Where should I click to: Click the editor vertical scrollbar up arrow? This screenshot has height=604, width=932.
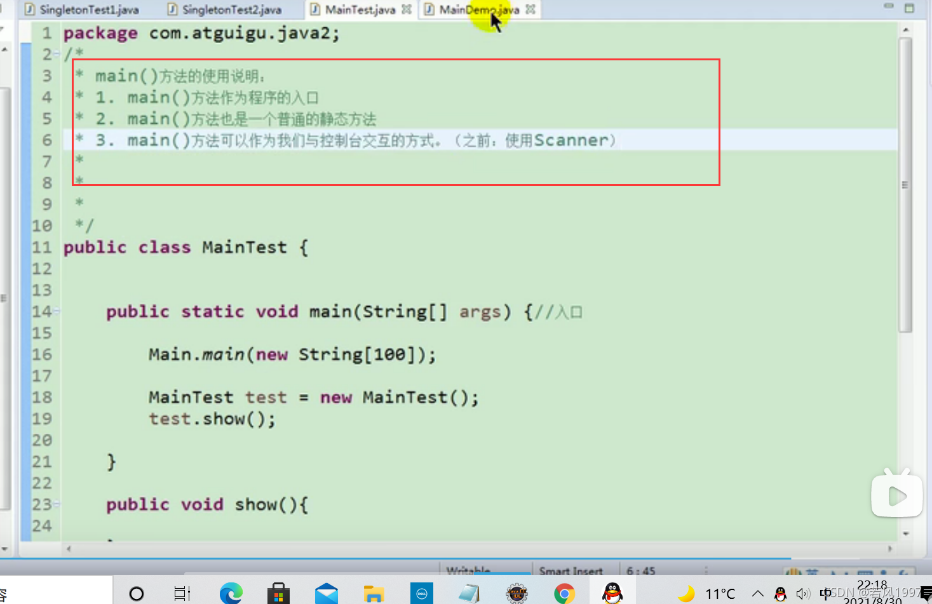[x=905, y=29]
